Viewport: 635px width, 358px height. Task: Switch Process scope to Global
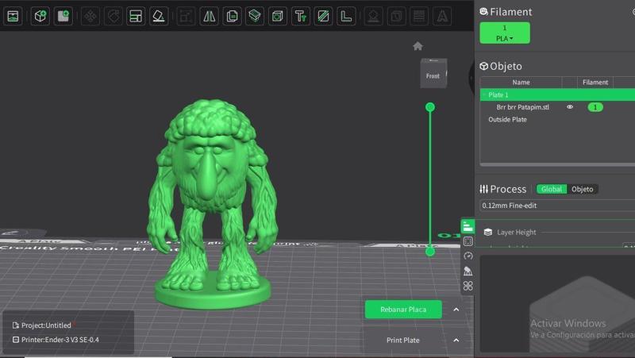pos(552,189)
